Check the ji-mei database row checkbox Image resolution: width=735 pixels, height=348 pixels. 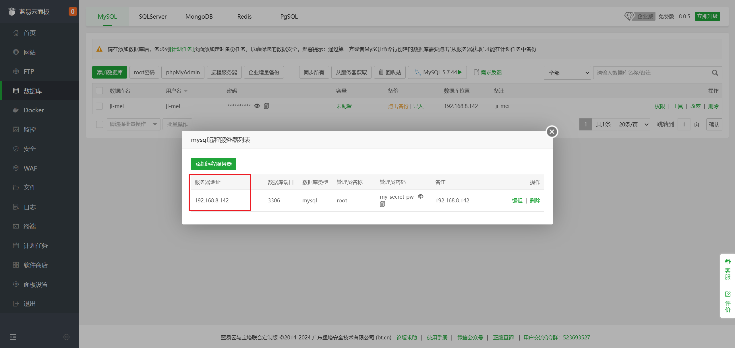99,106
